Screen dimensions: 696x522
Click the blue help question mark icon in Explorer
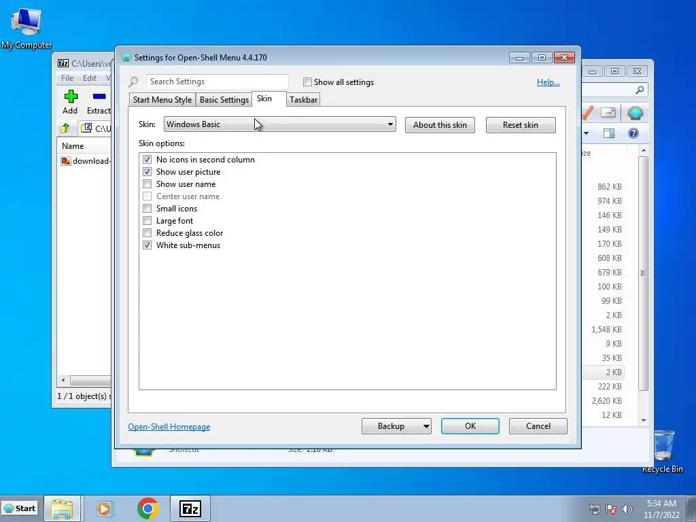[633, 133]
